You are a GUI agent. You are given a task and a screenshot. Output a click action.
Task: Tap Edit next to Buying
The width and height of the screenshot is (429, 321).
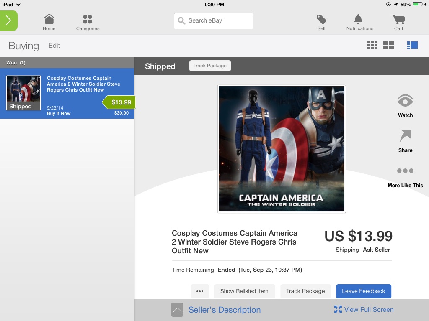[54, 46]
